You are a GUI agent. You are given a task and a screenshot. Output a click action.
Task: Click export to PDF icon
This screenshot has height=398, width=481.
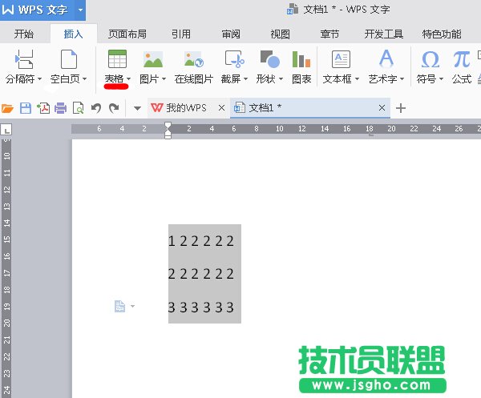[x=43, y=108]
